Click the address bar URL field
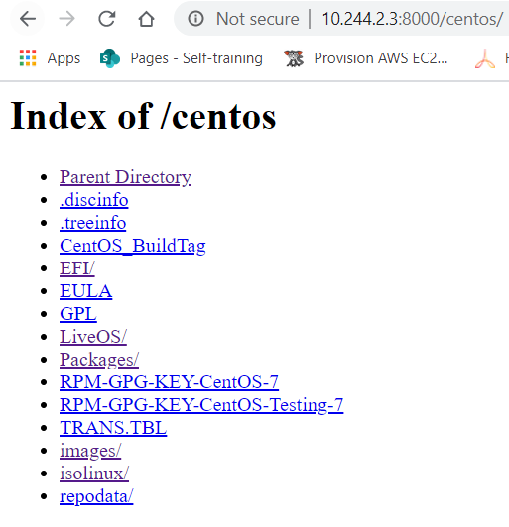 pos(413,19)
